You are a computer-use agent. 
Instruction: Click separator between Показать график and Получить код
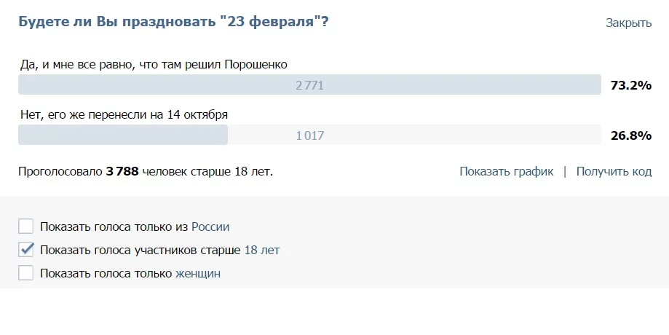565,171
